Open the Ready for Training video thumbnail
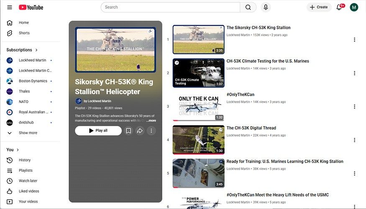 coord(198,173)
